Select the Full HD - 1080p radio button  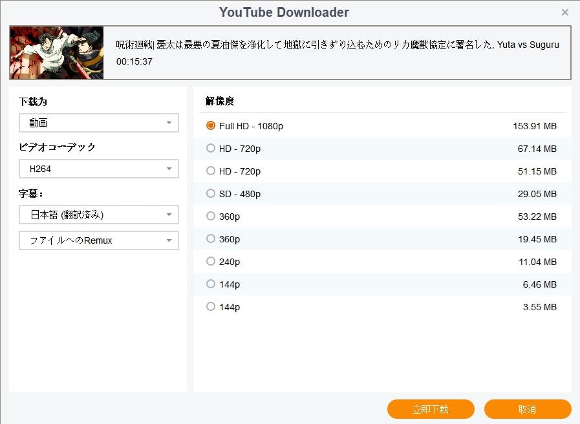pyautogui.click(x=211, y=125)
